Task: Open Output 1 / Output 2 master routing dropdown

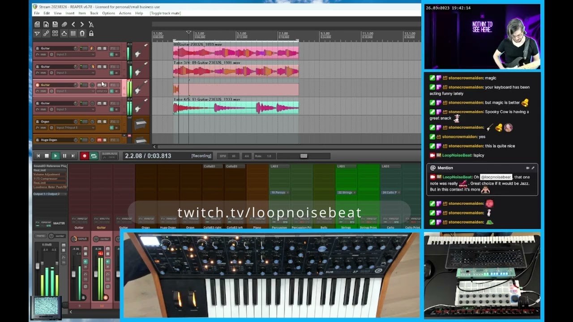Action: 50,194
